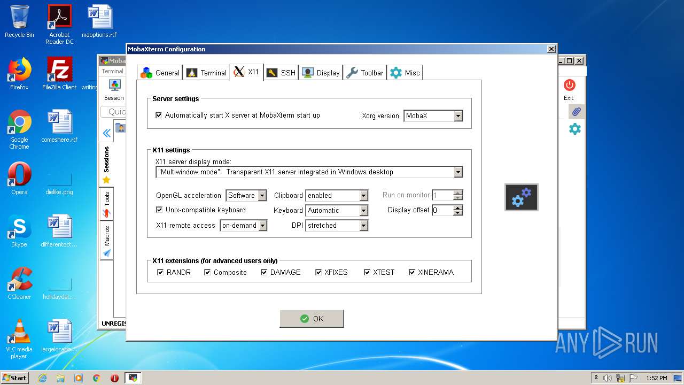The image size is (684, 385).
Task: Open the Keyboard layout dropdown
Action: [363, 211]
